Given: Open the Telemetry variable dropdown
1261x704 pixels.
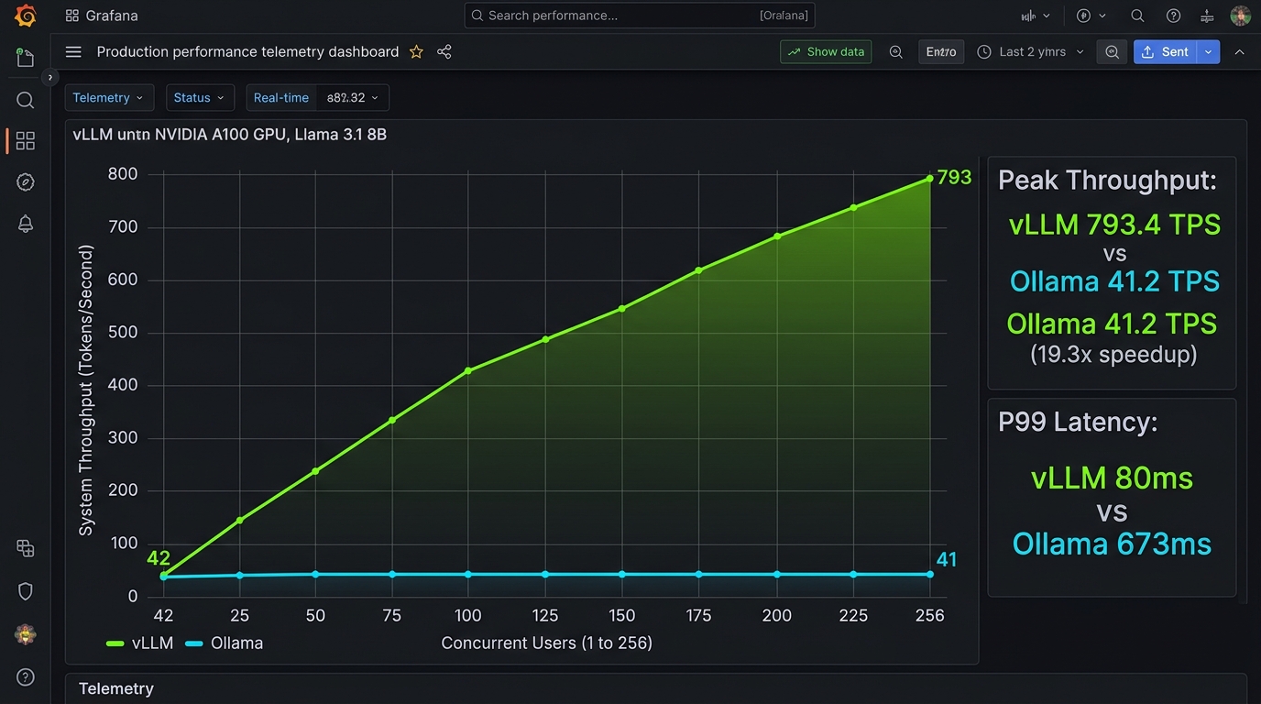Looking at the screenshot, I should (108, 98).
